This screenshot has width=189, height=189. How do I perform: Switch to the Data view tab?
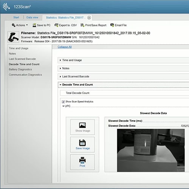point(33,17)
